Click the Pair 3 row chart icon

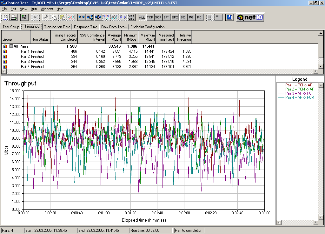tap(5, 62)
